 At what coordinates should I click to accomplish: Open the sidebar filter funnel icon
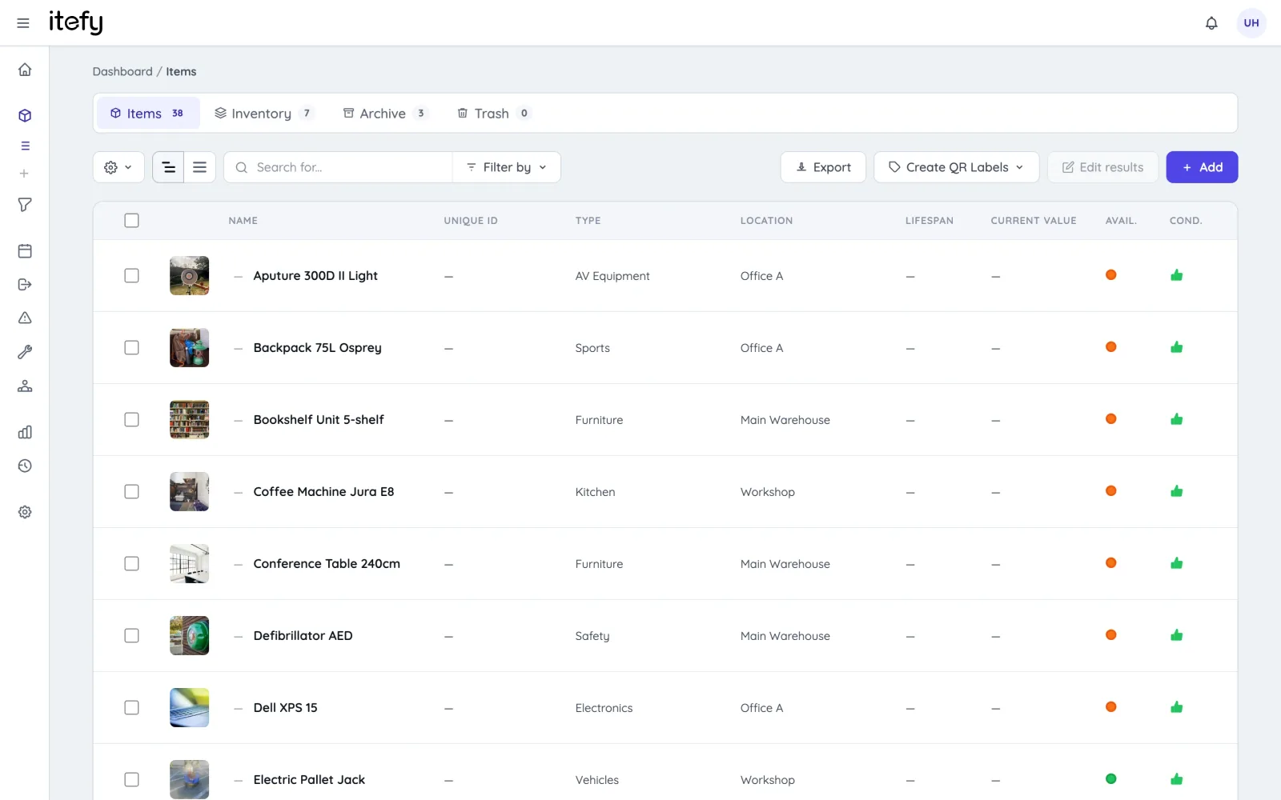[x=25, y=205]
